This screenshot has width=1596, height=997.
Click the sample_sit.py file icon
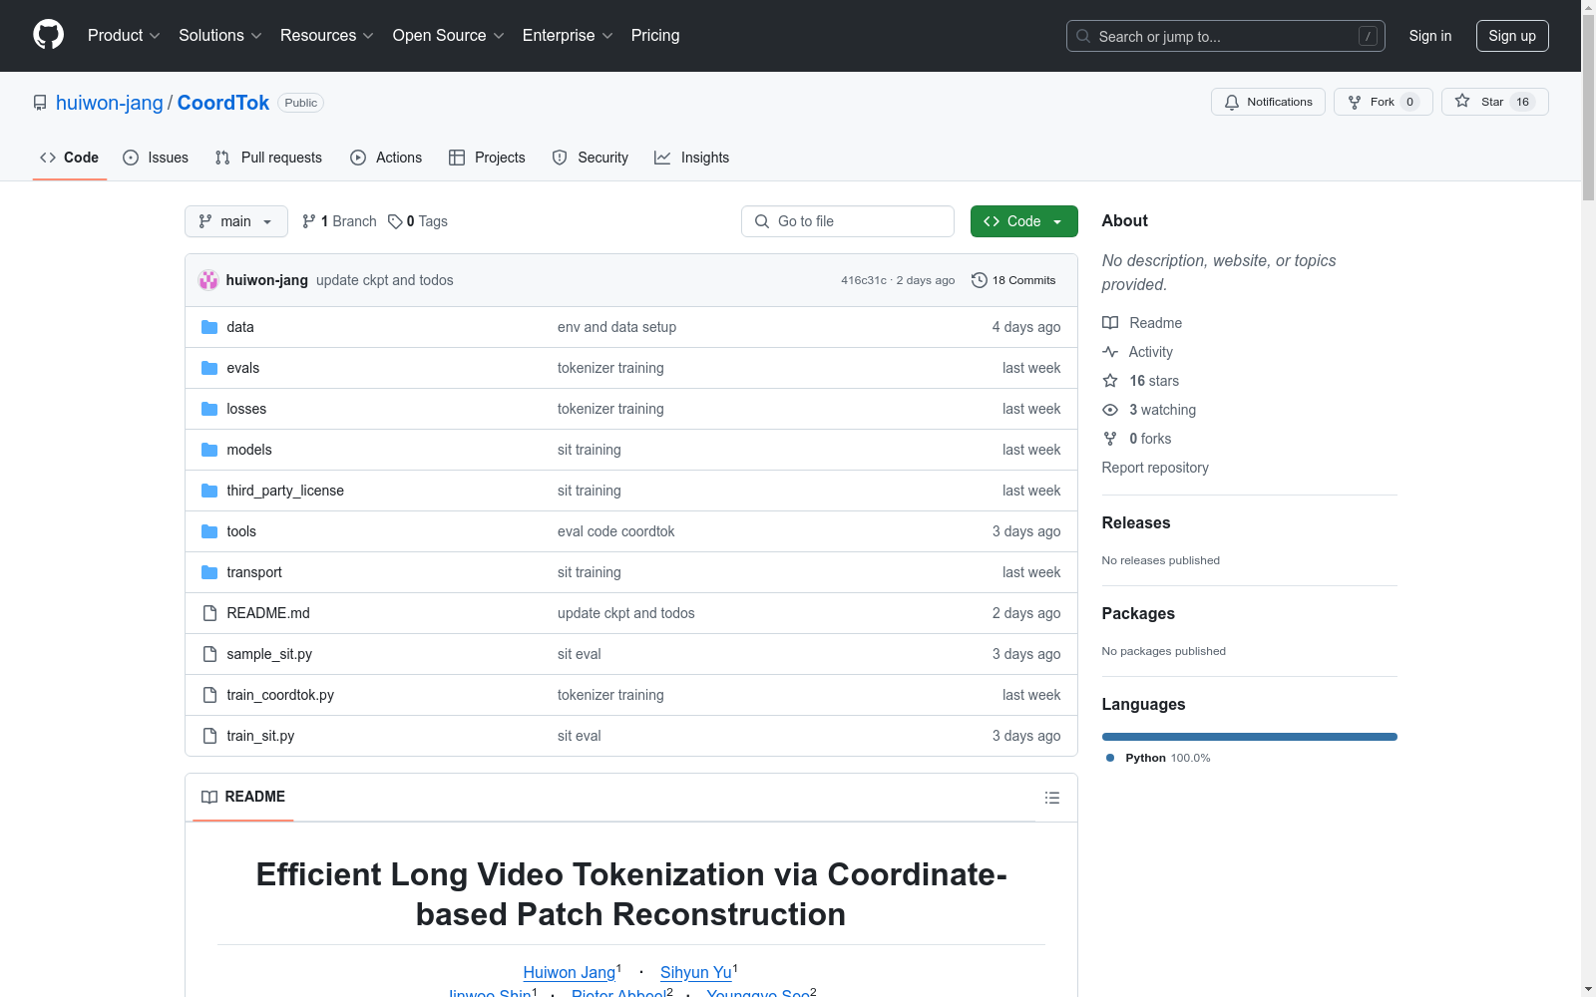[209, 654]
